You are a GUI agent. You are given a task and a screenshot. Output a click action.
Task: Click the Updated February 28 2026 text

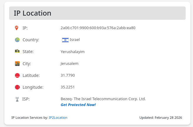(161, 118)
